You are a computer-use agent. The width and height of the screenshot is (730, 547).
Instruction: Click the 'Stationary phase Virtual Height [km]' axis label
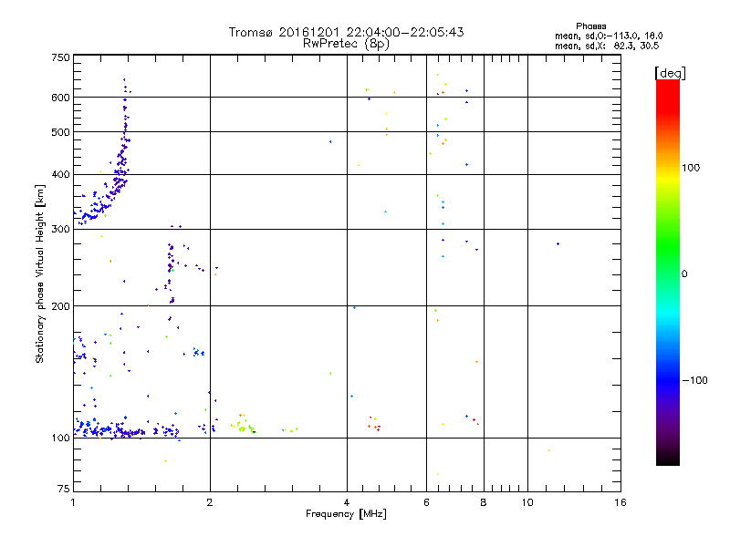pyautogui.click(x=40, y=273)
